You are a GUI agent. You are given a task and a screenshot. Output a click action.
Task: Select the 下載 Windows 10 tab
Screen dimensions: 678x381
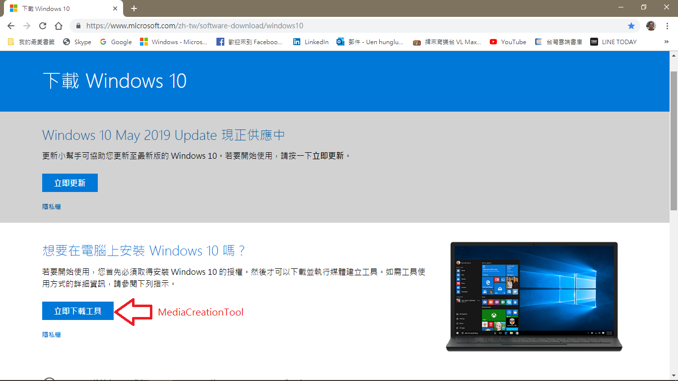pyautogui.click(x=63, y=8)
